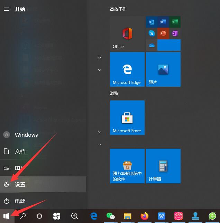Click the 浏览 group title
This screenshot has width=220, height=223.
(x=114, y=94)
